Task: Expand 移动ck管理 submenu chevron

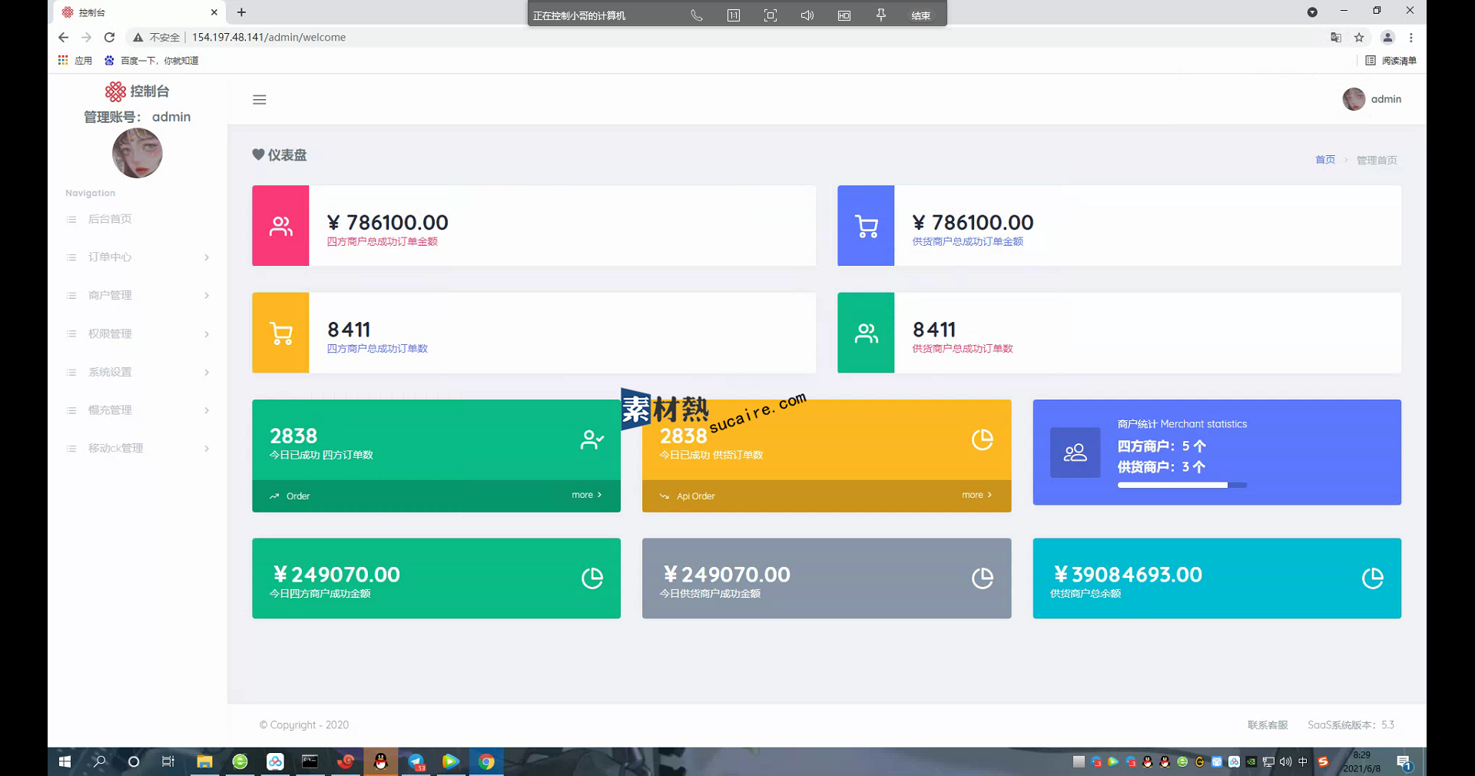Action: (207, 449)
